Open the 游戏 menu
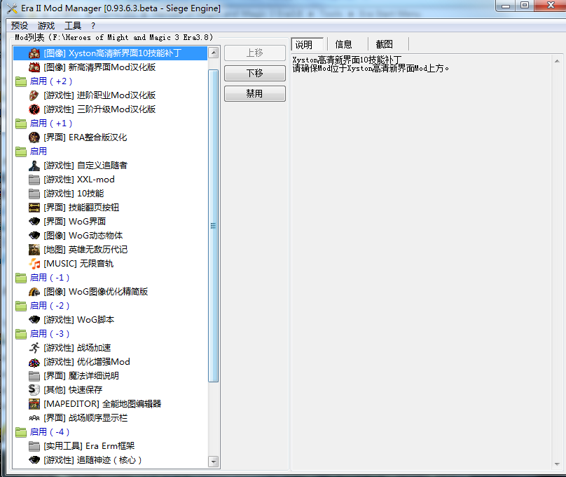The image size is (566, 477). coord(46,26)
